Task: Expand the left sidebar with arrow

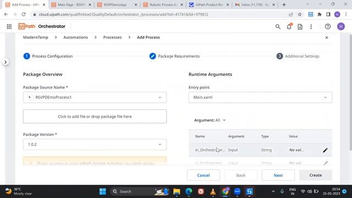Action: (5, 62)
